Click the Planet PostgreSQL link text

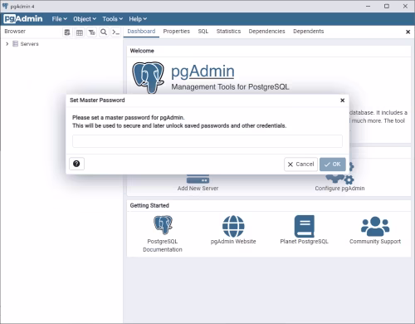305,242
